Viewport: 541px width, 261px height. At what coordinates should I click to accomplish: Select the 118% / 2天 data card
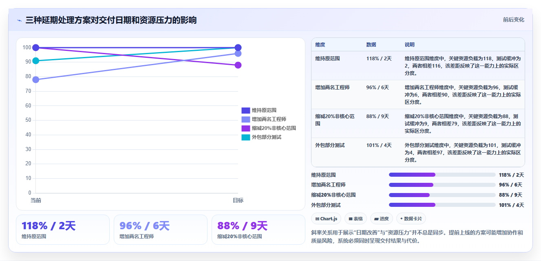coord(63,230)
